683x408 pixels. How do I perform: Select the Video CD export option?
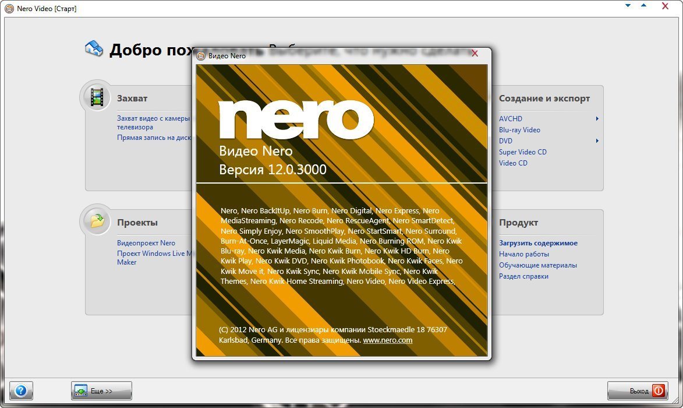point(513,163)
